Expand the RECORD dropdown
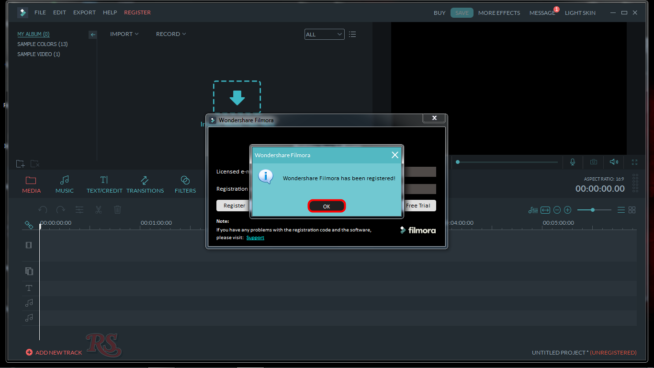The height and width of the screenshot is (368, 654). click(x=171, y=34)
